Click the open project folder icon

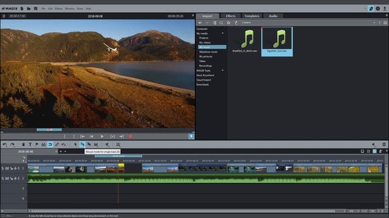click(29, 8)
